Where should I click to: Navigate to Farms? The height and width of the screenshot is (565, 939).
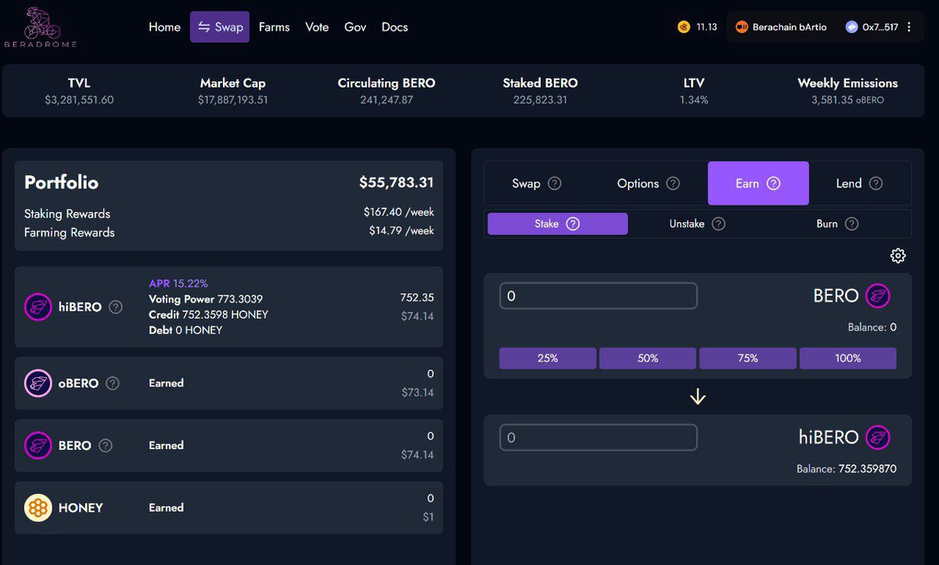(274, 27)
